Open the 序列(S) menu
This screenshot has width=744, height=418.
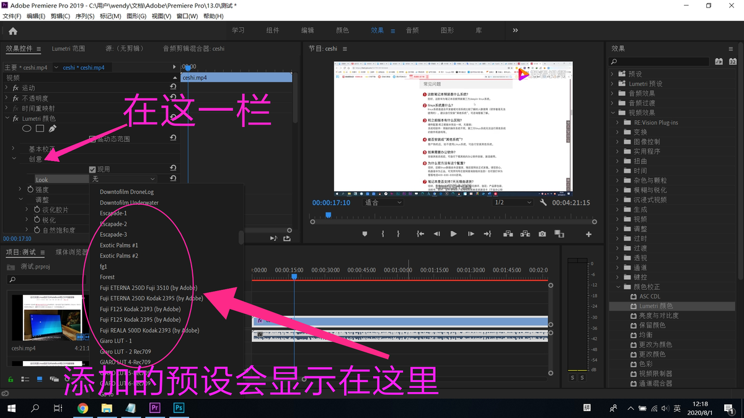[85, 16]
